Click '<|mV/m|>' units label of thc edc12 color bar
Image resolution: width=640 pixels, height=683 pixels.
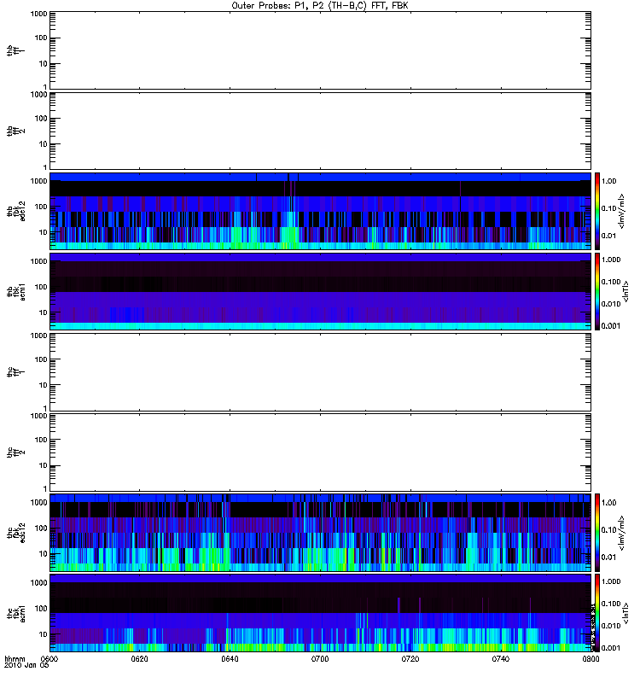click(622, 533)
